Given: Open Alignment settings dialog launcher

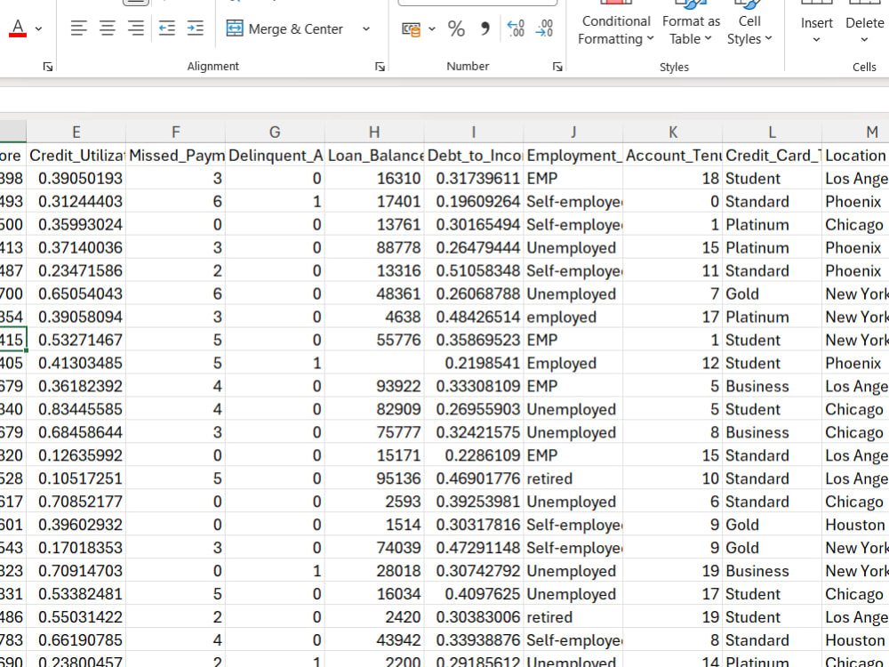Looking at the screenshot, I should (380, 67).
